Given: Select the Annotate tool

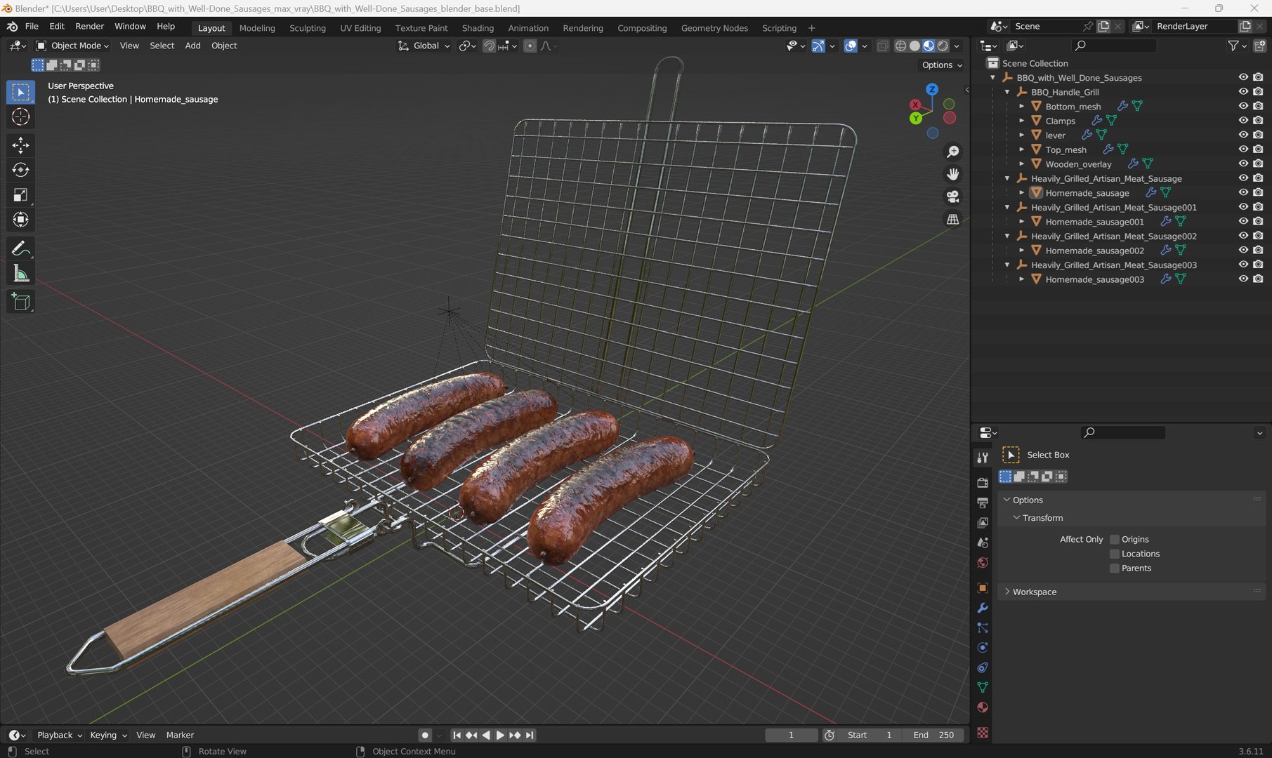Looking at the screenshot, I should 20,248.
